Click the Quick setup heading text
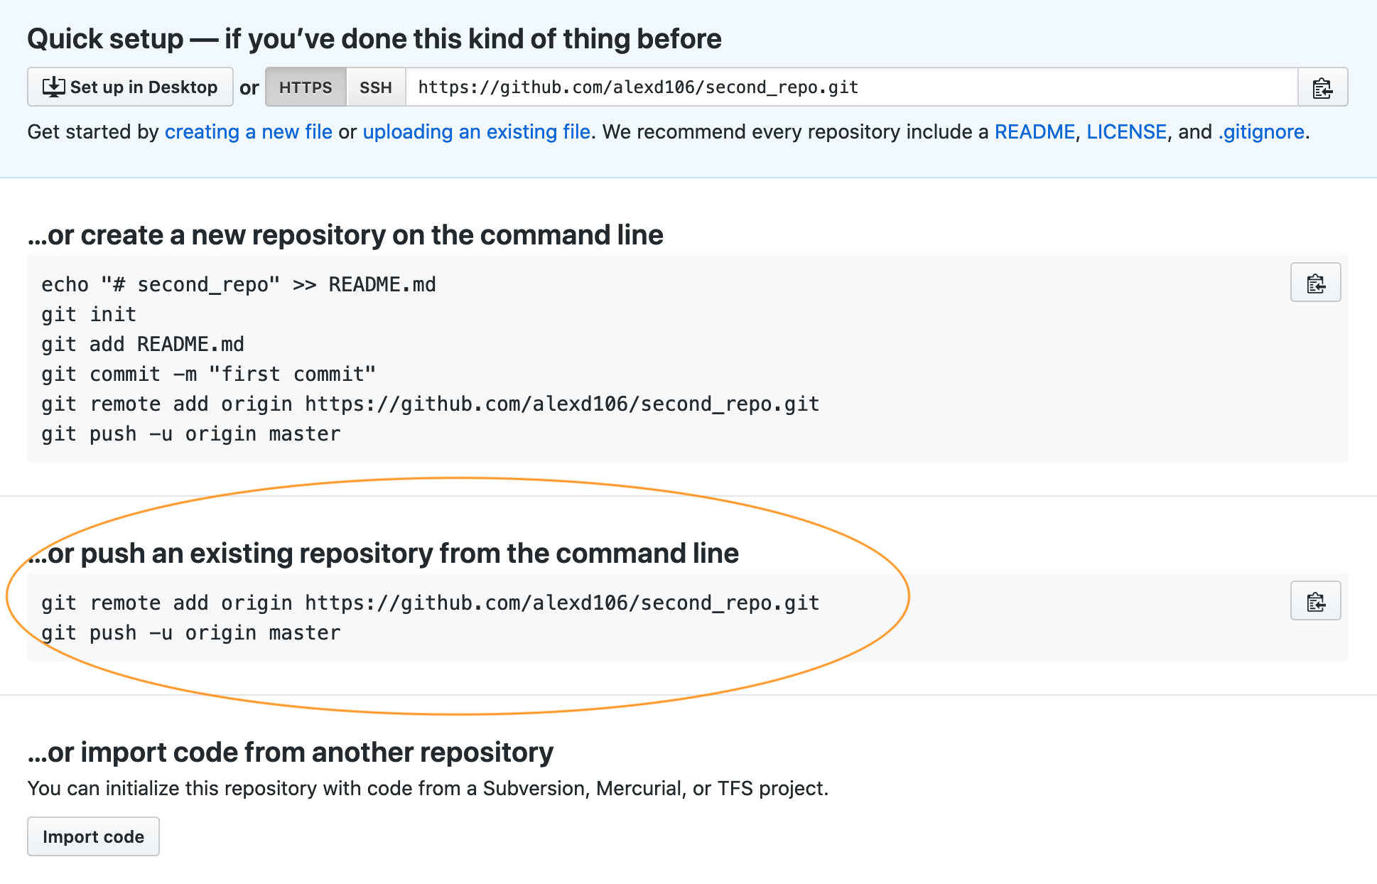This screenshot has width=1377, height=884. [374, 39]
